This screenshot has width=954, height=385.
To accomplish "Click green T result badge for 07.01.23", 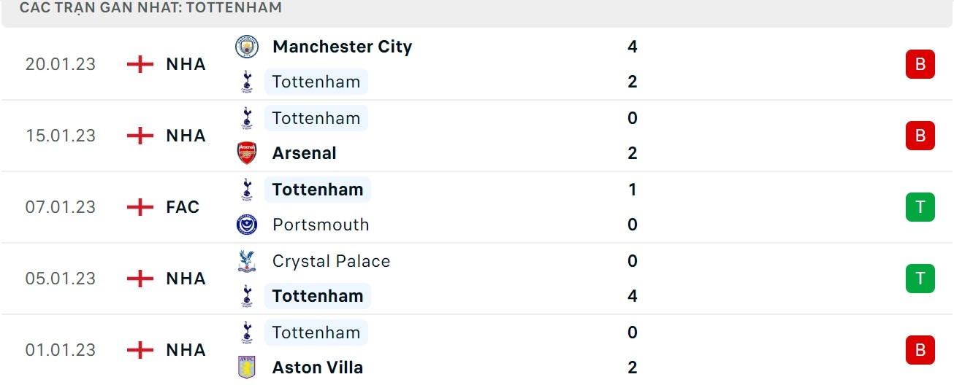I will tap(920, 207).
